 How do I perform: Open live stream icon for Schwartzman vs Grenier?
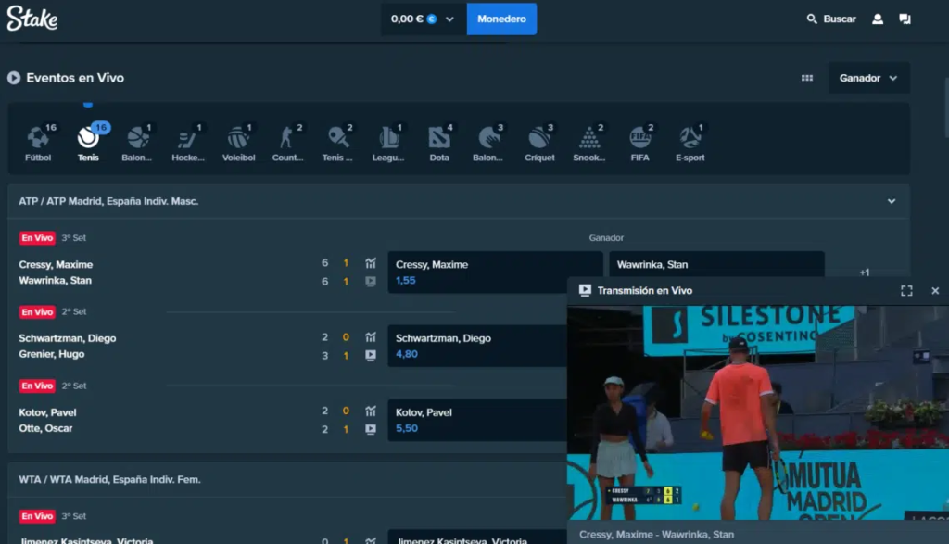tap(371, 355)
